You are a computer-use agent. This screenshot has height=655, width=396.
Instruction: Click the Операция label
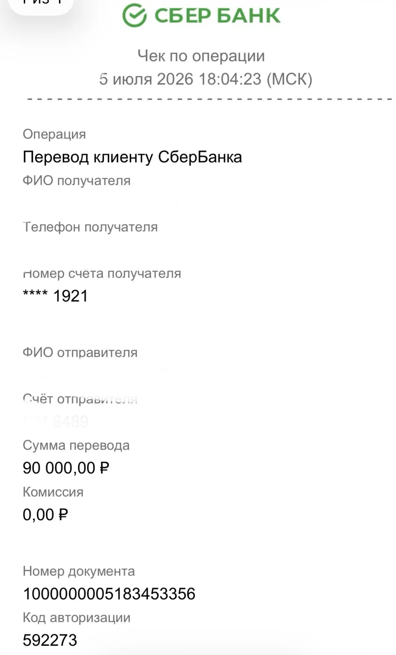tap(54, 134)
